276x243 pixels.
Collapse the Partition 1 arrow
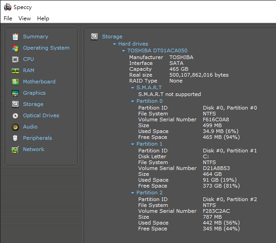tap(132, 144)
